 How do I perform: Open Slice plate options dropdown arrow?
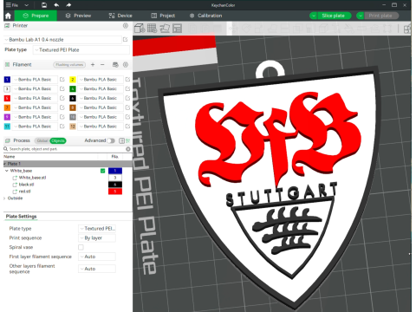(313, 16)
